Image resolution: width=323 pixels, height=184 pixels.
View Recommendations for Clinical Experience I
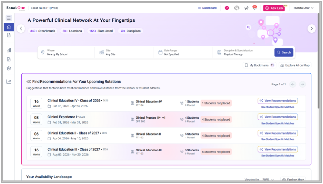click(x=277, y=117)
